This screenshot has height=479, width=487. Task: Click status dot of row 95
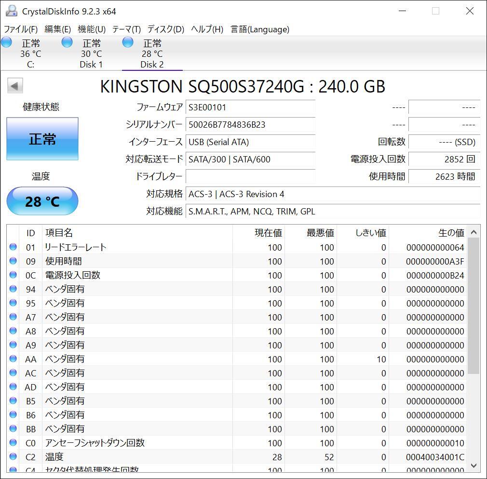pyautogui.click(x=13, y=303)
